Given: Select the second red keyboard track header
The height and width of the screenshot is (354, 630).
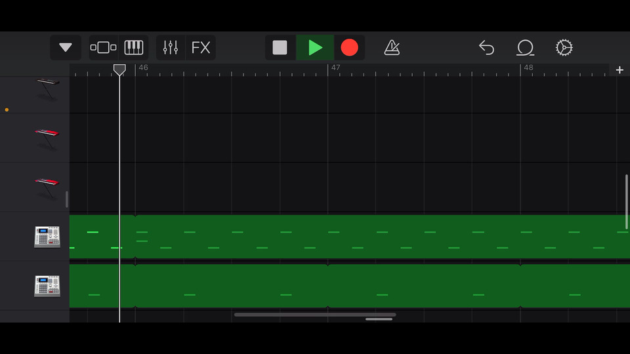Looking at the screenshot, I should pyautogui.click(x=35, y=187).
